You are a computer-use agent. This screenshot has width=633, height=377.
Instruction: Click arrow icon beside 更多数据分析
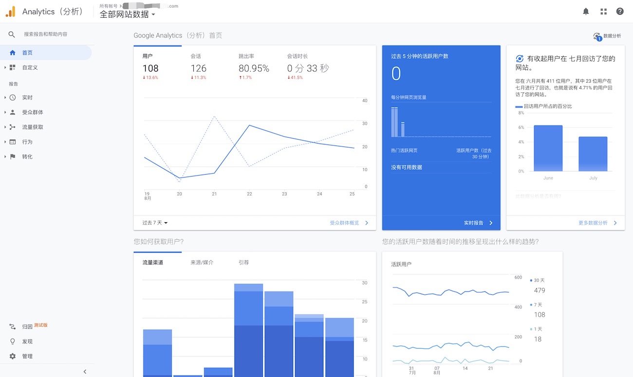(615, 223)
